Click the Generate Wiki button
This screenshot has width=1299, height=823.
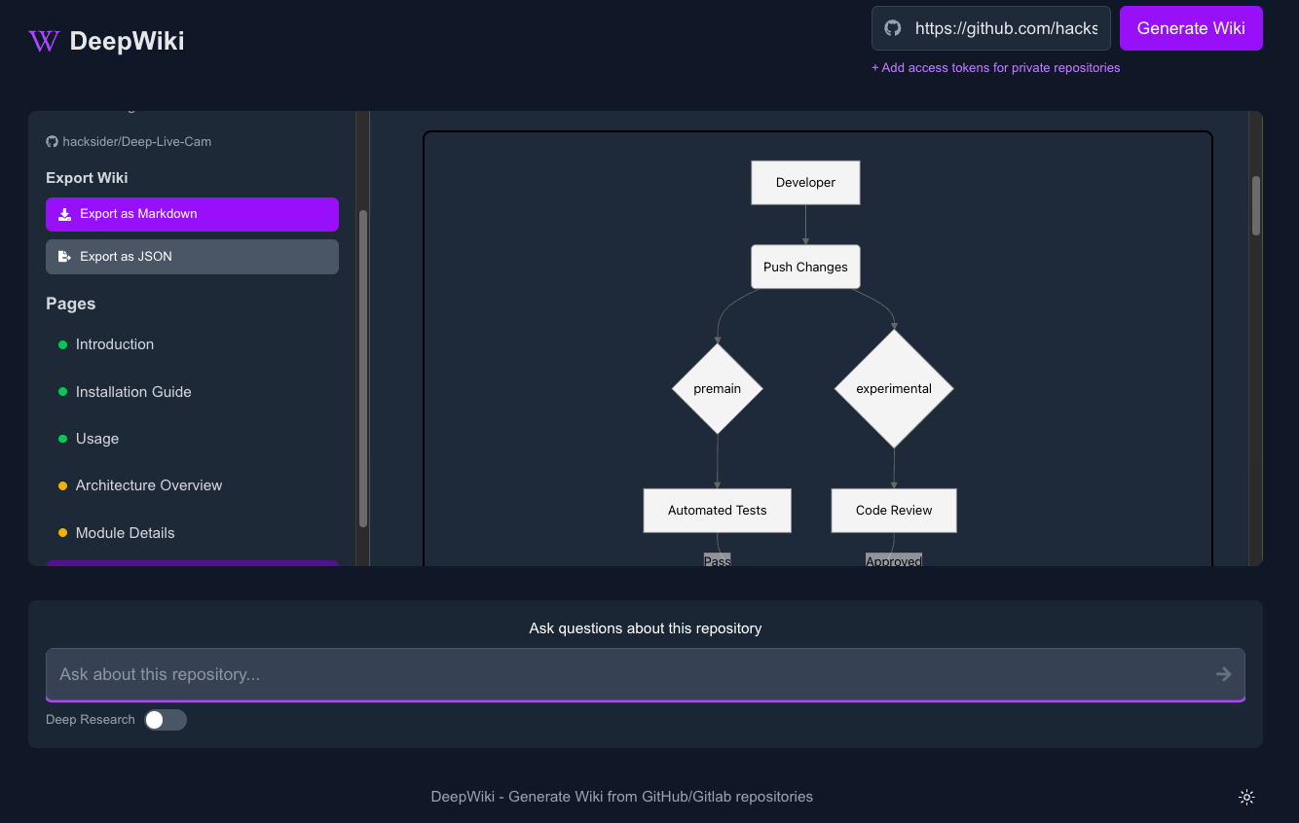pos(1191,28)
